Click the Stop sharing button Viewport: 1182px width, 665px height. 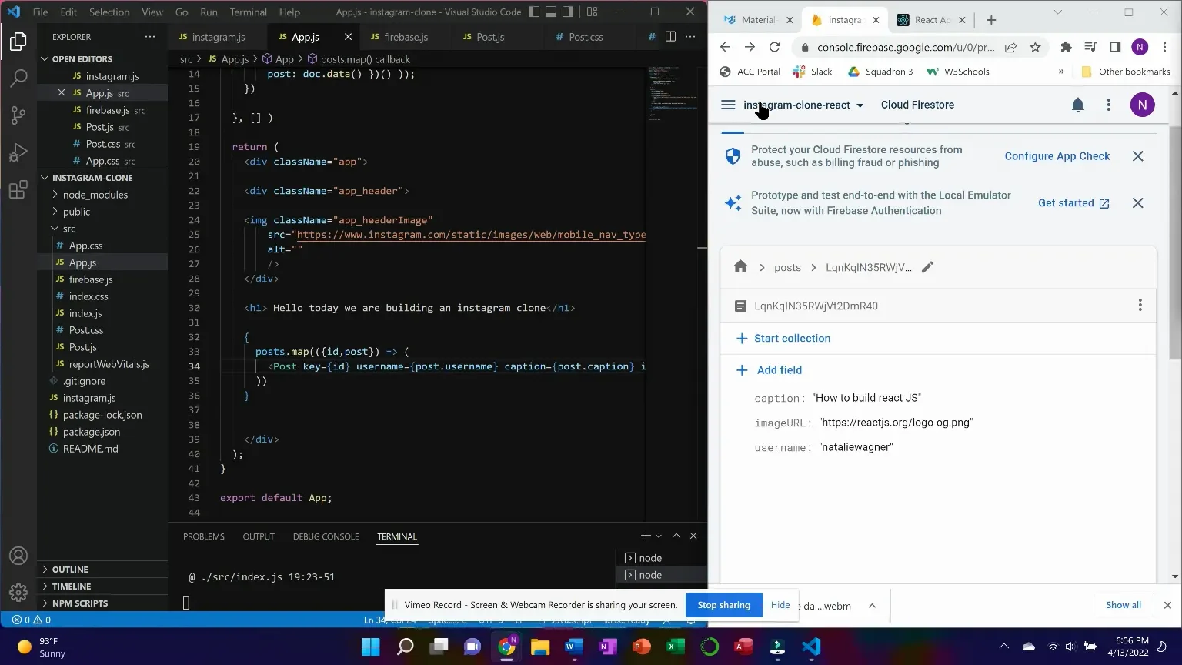point(723,605)
